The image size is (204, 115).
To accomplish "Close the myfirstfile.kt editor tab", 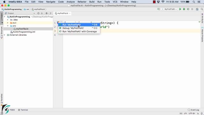I will (70, 13).
